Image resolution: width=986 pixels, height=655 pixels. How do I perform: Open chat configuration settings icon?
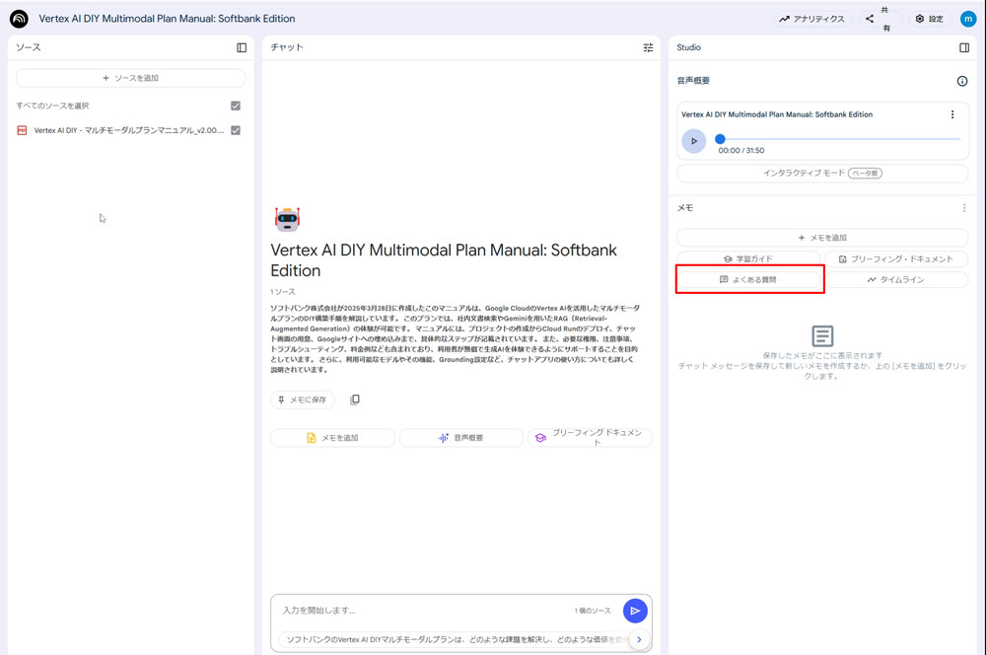[648, 47]
